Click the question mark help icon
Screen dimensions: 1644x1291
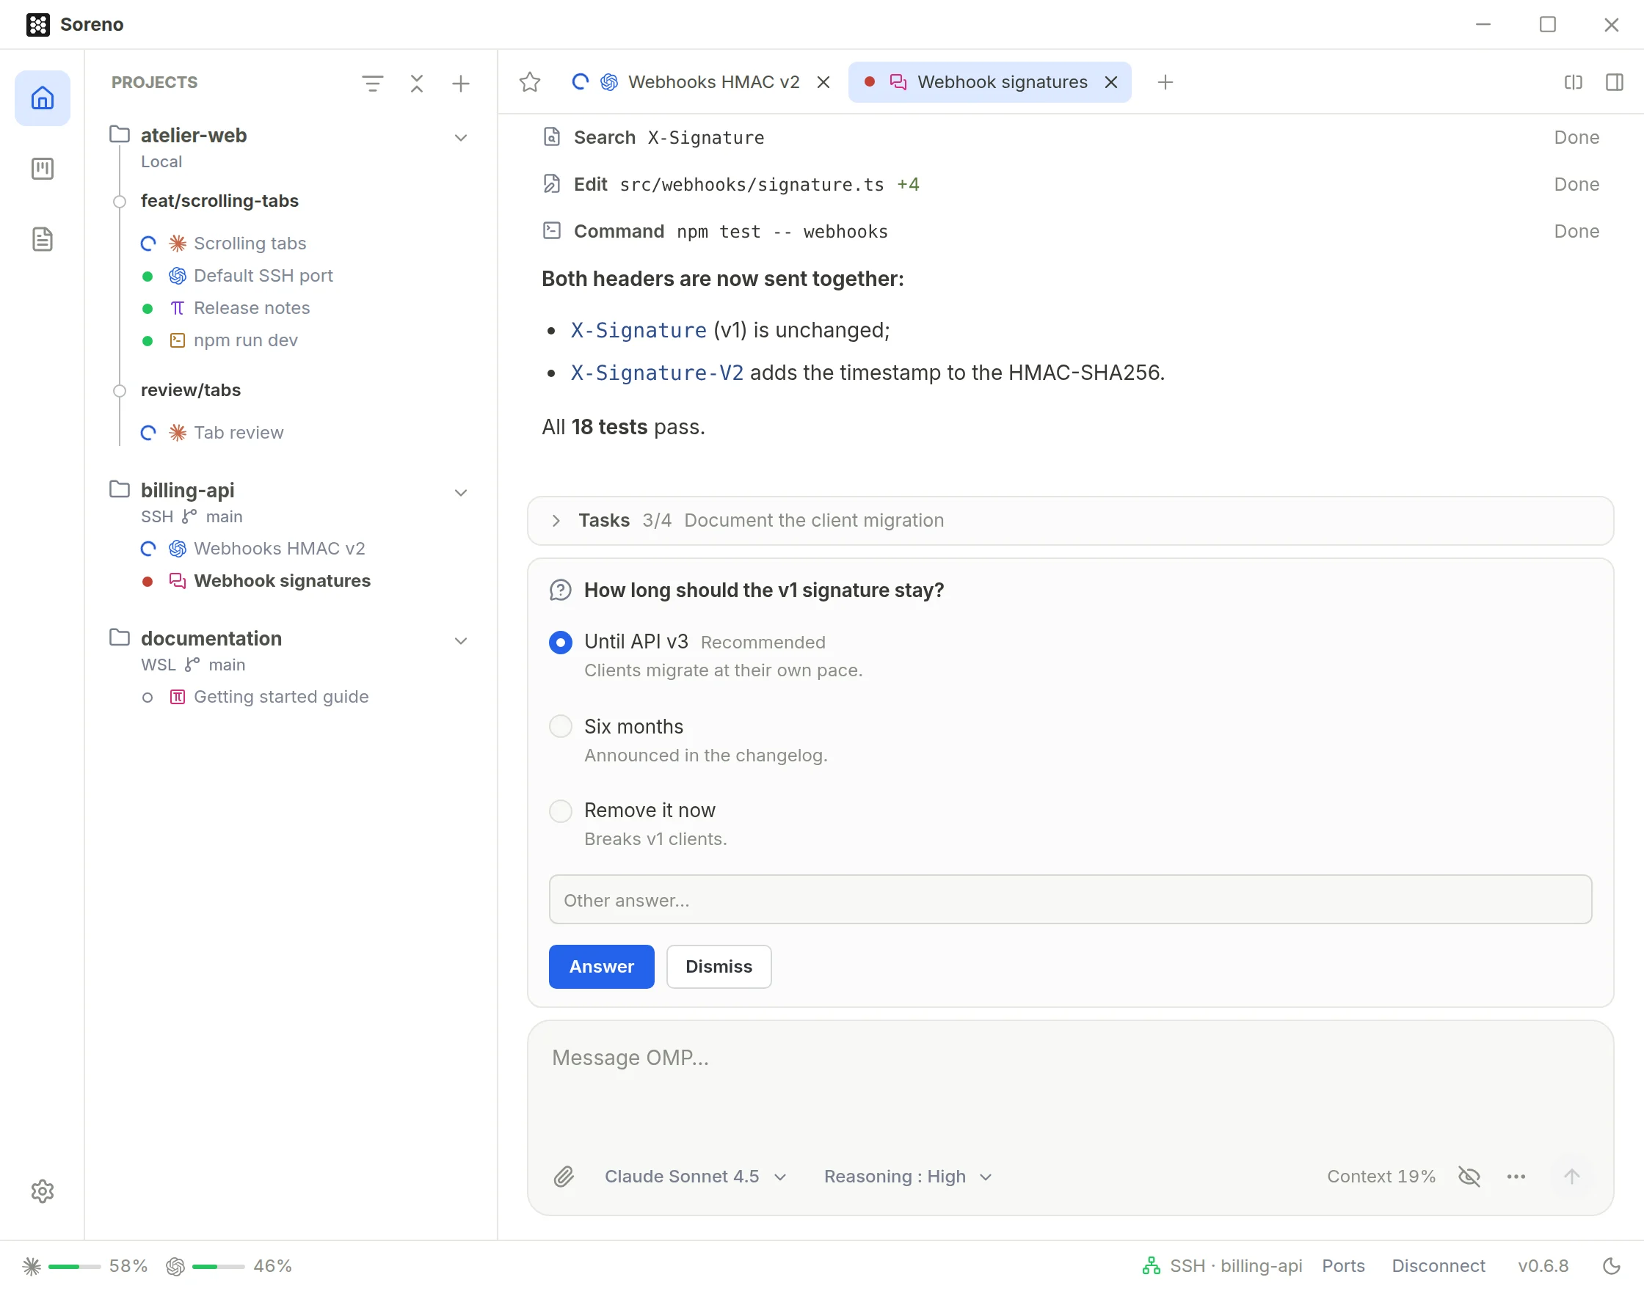[x=560, y=590]
